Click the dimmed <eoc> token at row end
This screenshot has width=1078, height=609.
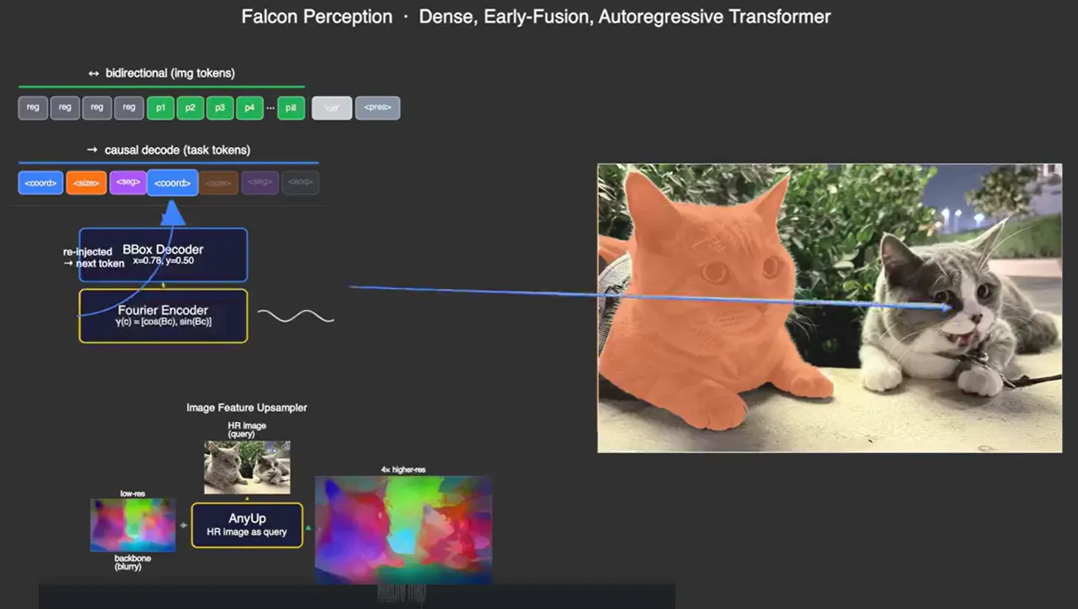pyautogui.click(x=301, y=182)
